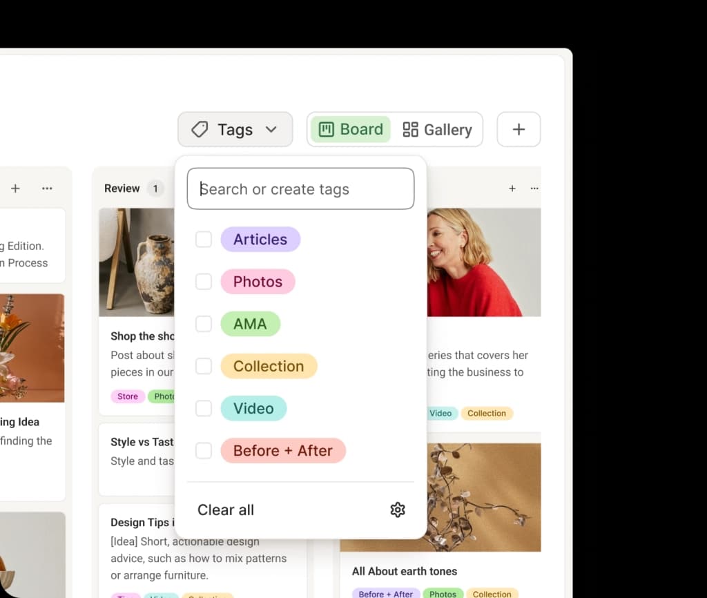Image resolution: width=707 pixels, height=598 pixels.
Task: Click the tag icon on the Tags filter button
Action: [x=199, y=129]
